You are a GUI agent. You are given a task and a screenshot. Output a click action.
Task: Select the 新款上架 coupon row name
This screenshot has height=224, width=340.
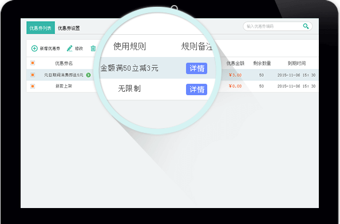(x=64, y=86)
